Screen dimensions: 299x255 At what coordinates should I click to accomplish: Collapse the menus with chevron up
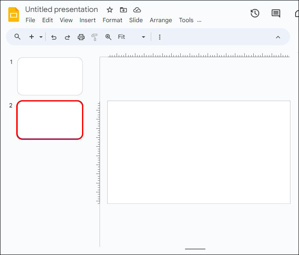[278, 37]
